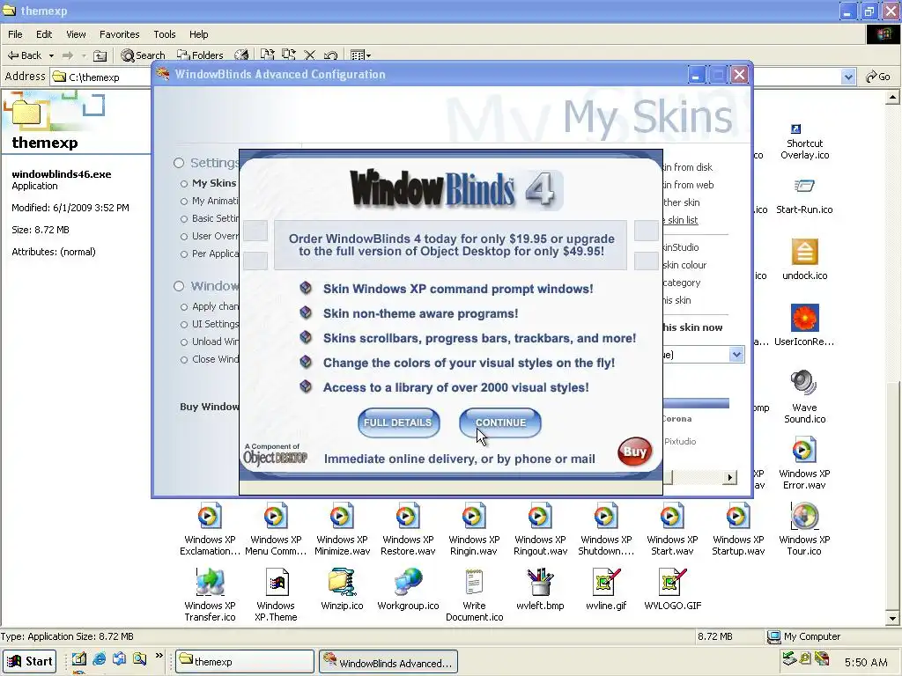This screenshot has width=902, height=676.
Task: Switch to WindowBlinds Advanced taskbar button
Action: tap(388, 661)
